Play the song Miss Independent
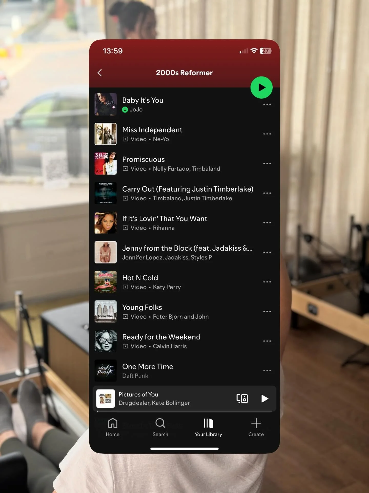 (x=152, y=130)
